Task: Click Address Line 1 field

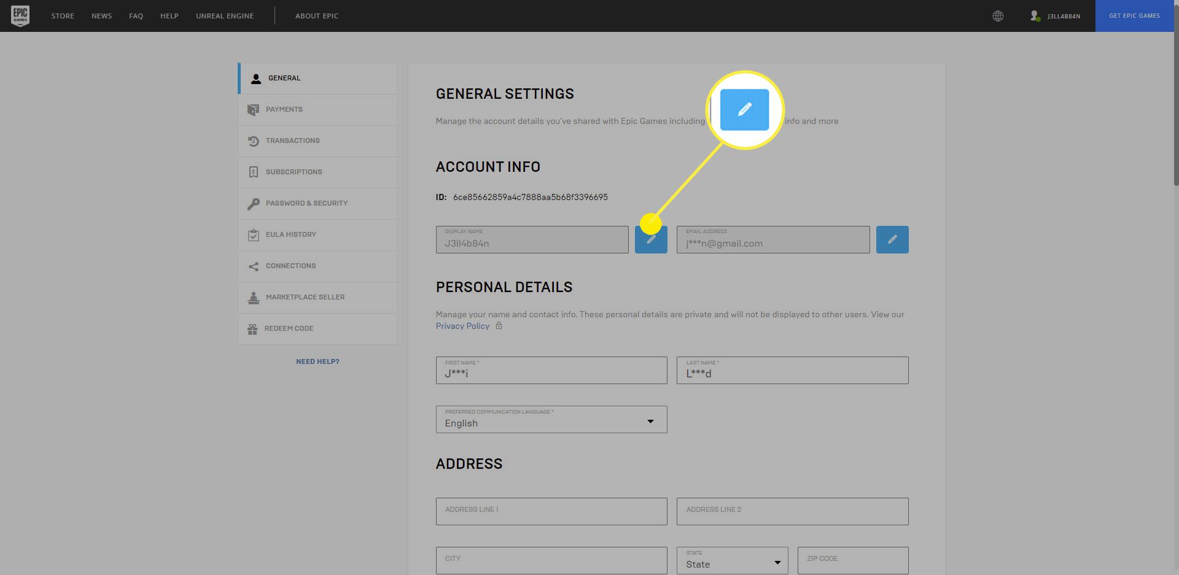Action: pyautogui.click(x=551, y=511)
